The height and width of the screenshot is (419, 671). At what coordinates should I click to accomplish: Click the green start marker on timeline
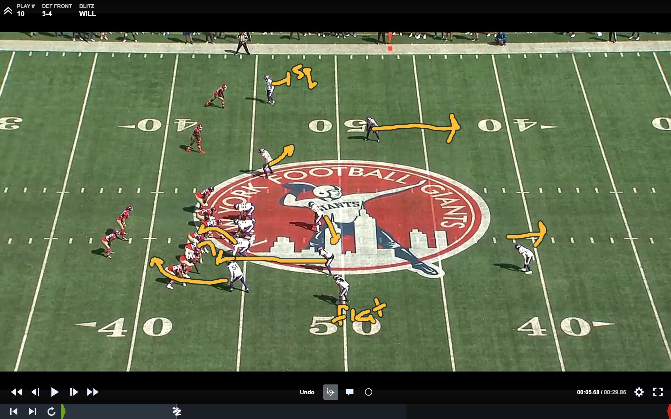point(63,412)
